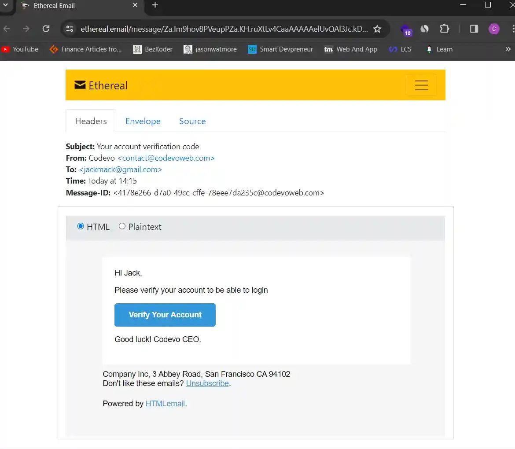Image resolution: width=515 pixels, height=449 pixels.
Task: Click the Ethereal envelope logo
Action: pyautogui.click(x=80, y=85)
